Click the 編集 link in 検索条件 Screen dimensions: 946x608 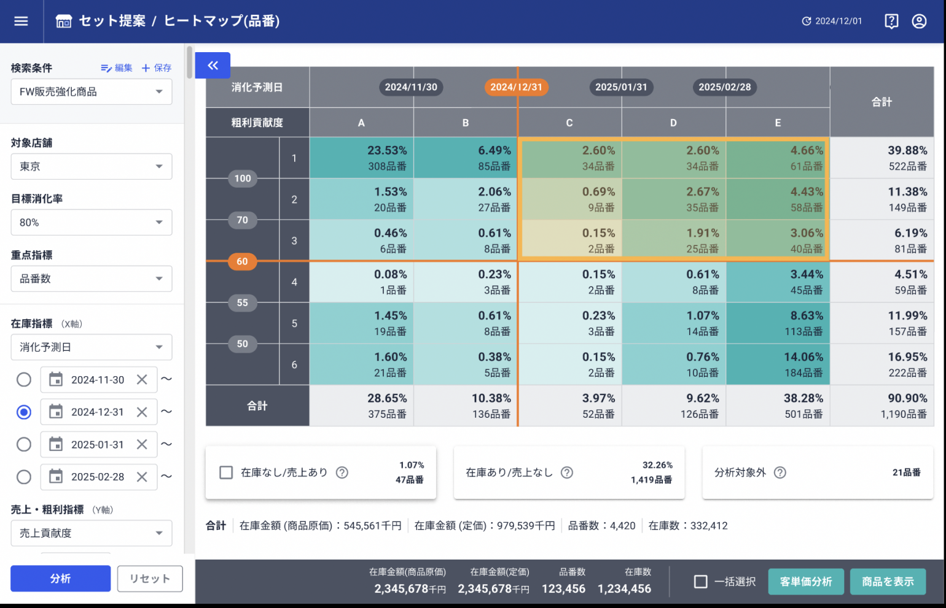click(x=117, y=68)
